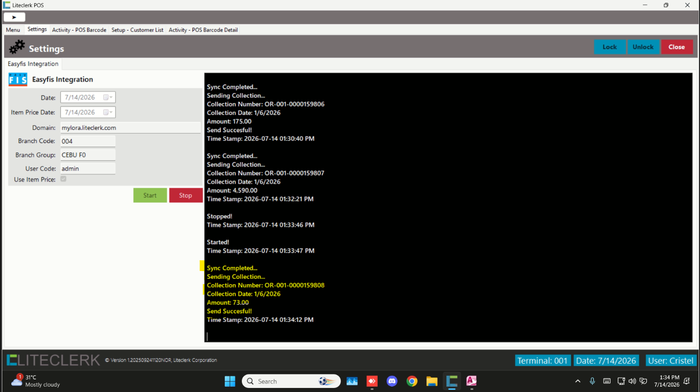Click the Liteclerk POS taskbar icon
The height and width of the screenshot is (392, 700).
click(452, 381)
